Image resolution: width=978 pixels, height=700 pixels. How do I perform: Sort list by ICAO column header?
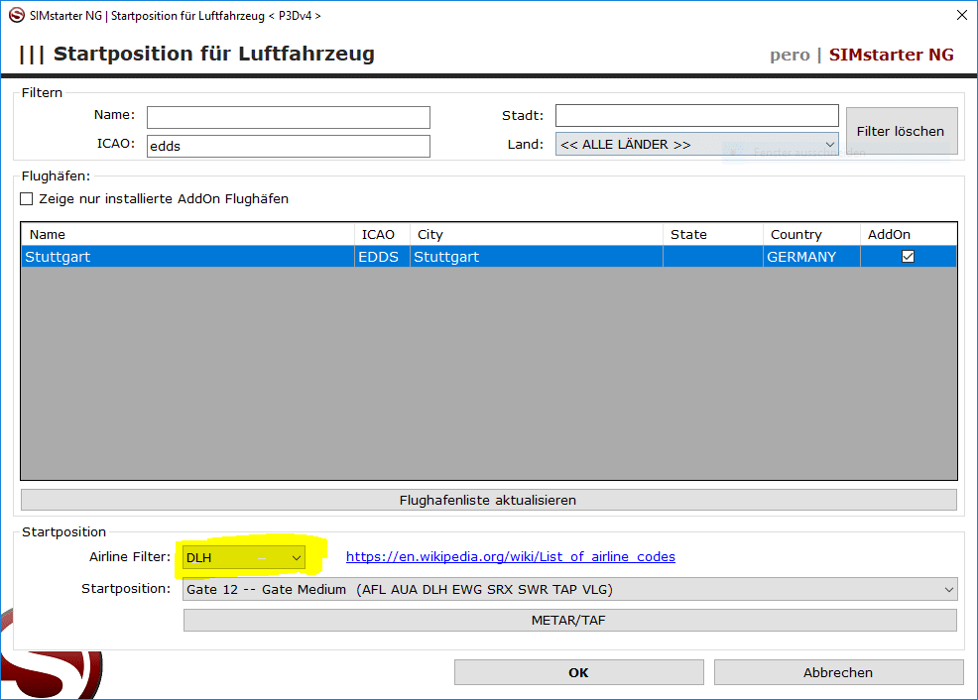tap(382, 235)
